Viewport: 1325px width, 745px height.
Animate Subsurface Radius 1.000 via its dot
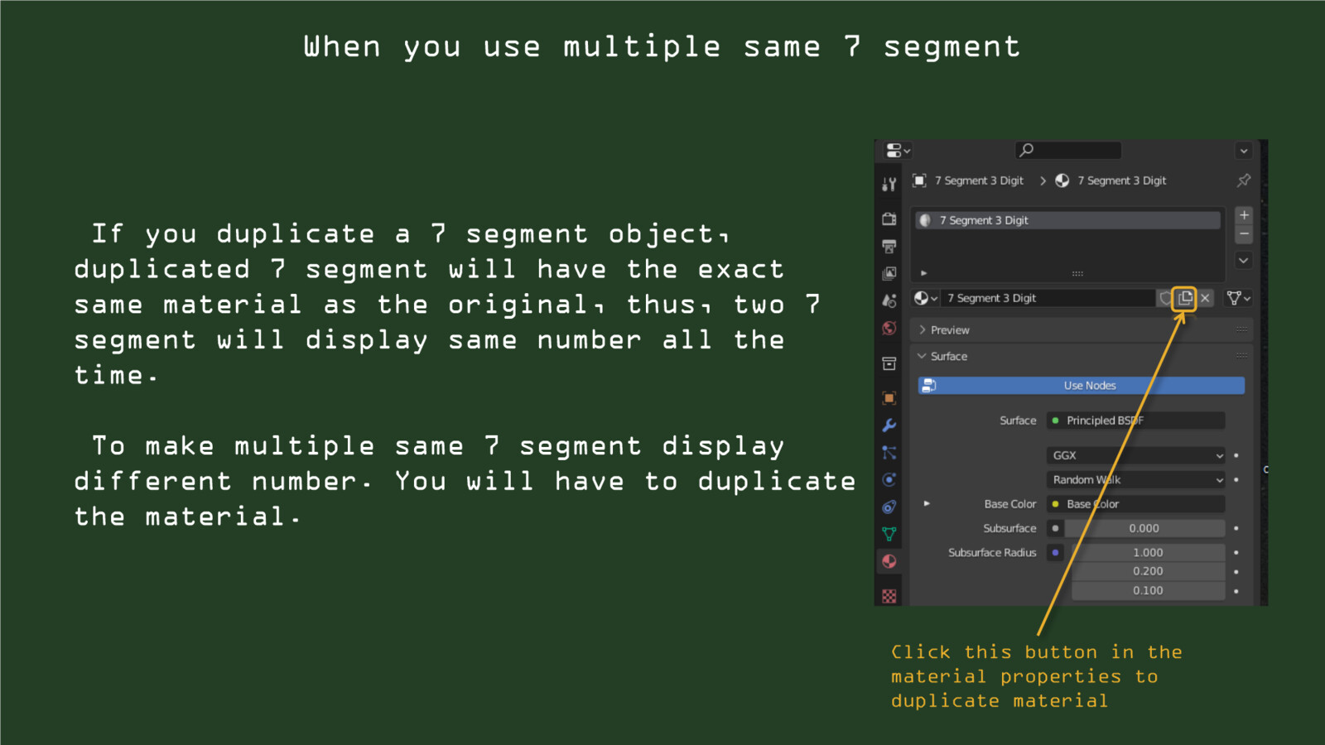(x=1236, y=552)
